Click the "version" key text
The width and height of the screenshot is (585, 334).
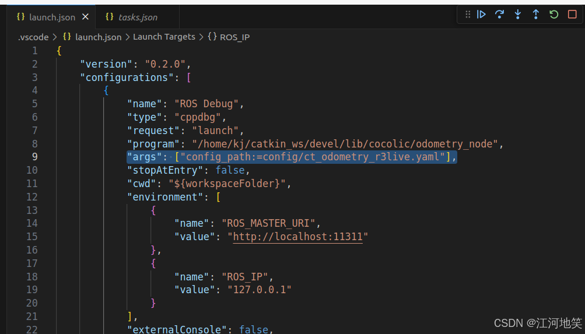point(107,64)
